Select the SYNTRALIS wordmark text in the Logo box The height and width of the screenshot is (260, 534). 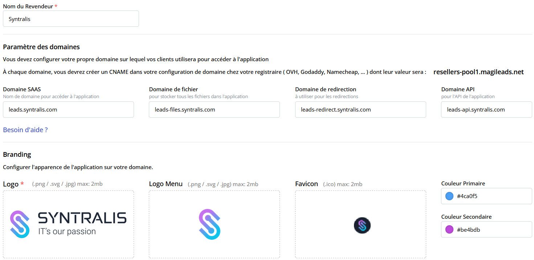point(82,218)
